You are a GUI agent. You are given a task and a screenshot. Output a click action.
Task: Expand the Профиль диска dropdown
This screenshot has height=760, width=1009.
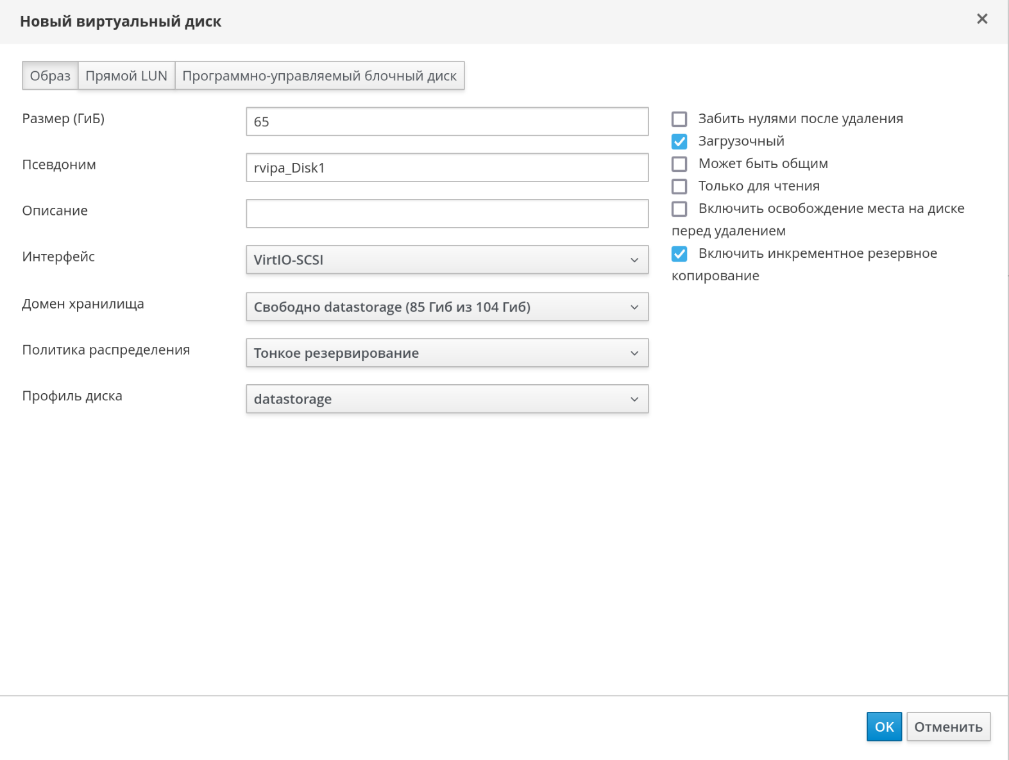coord(446,399)
